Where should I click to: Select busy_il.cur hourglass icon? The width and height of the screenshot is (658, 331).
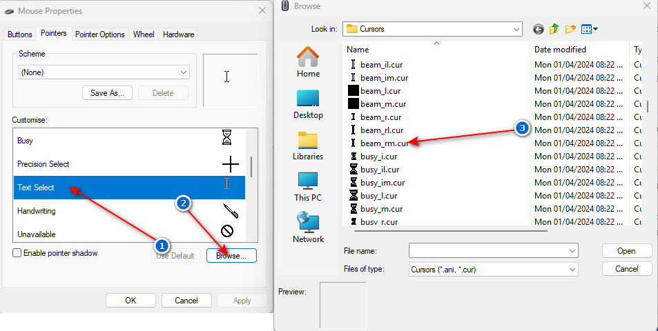354,169
